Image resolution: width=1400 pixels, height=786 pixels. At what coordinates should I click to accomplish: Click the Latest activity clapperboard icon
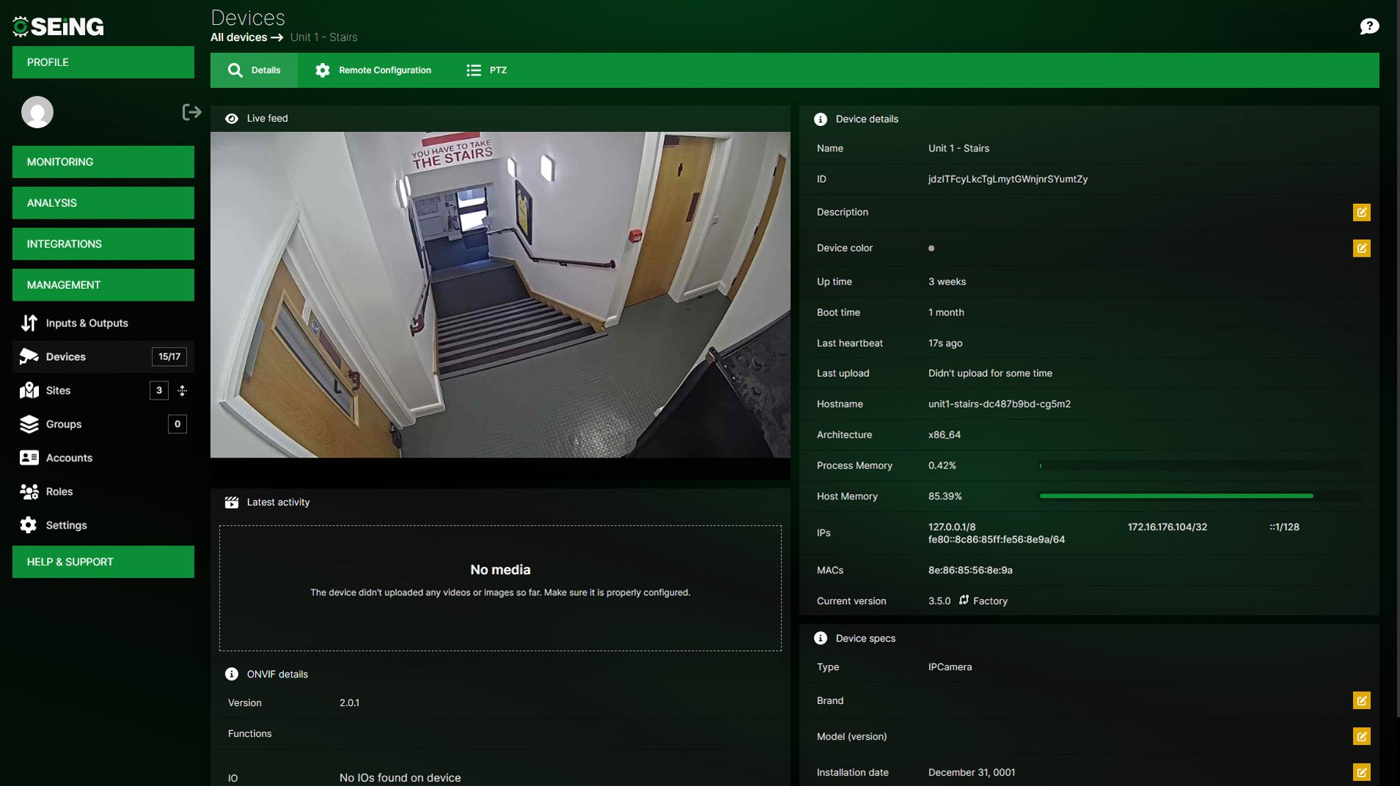click(232, 503)
